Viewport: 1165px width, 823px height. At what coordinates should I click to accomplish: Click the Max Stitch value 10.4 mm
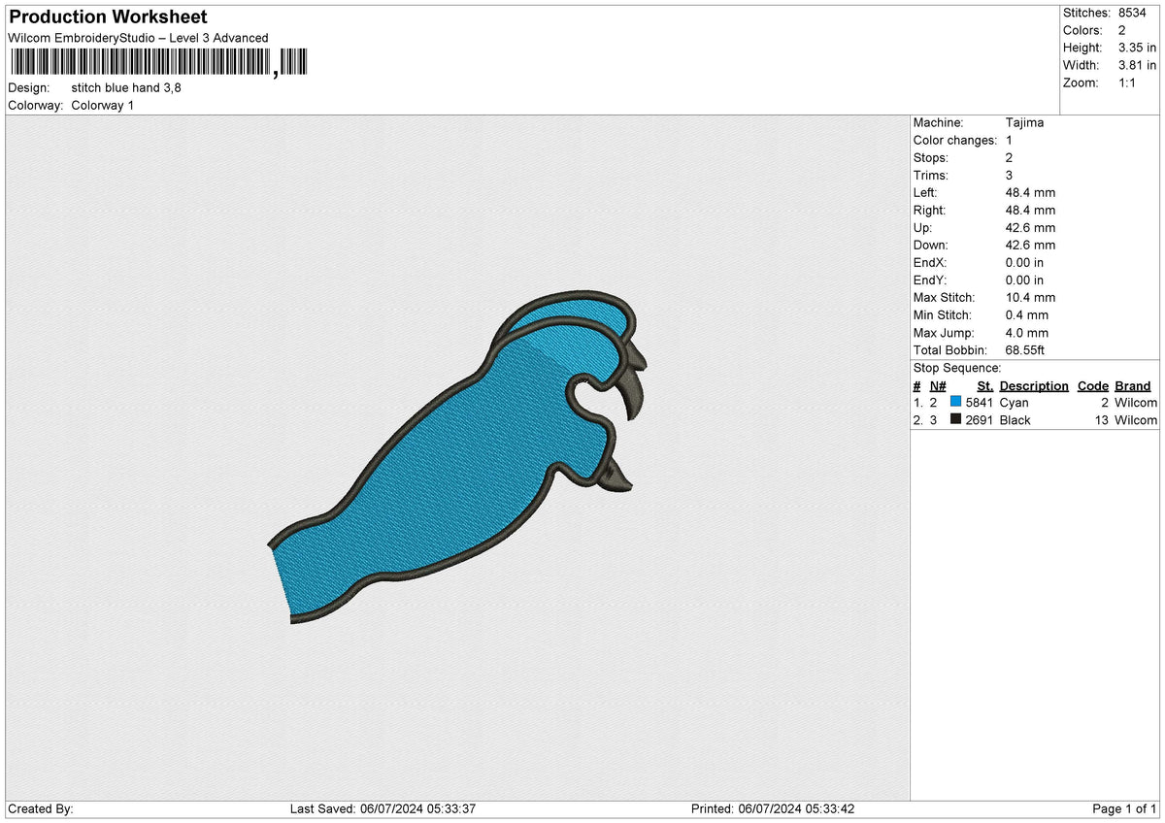click(1030, 297)
